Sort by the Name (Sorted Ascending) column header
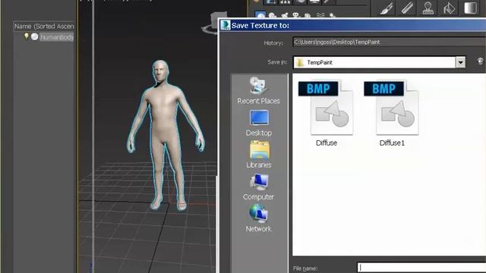The image size is (486, 273). coord(44,27)
